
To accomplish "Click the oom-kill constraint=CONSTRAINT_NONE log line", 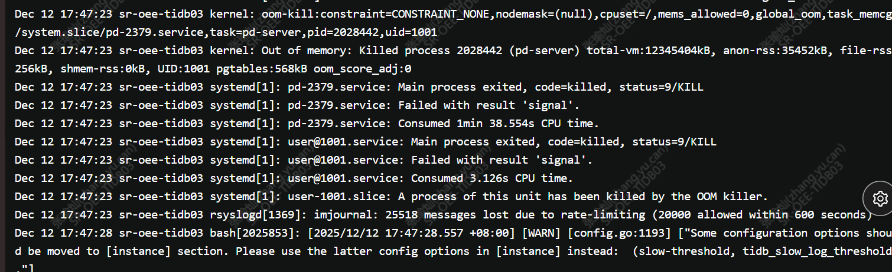I will pos(354,14).
